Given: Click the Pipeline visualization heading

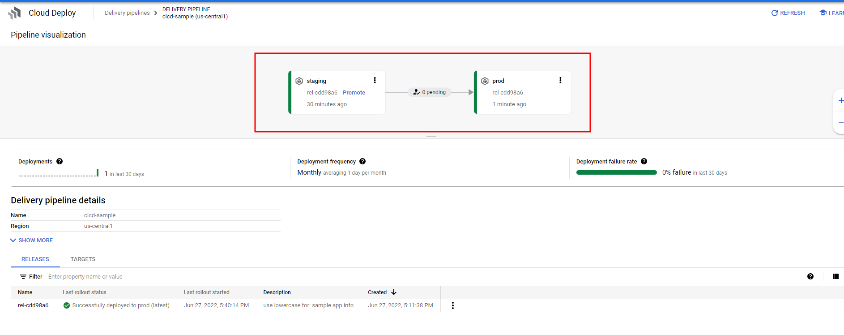Looking at the screenshot, I should [x=48, y=35].
